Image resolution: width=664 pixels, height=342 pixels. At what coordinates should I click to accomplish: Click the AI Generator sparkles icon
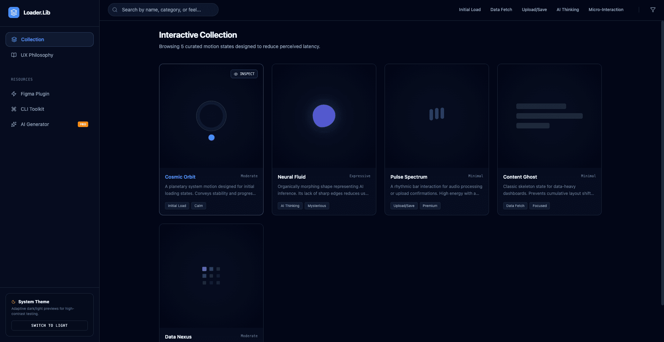point(14,124)
